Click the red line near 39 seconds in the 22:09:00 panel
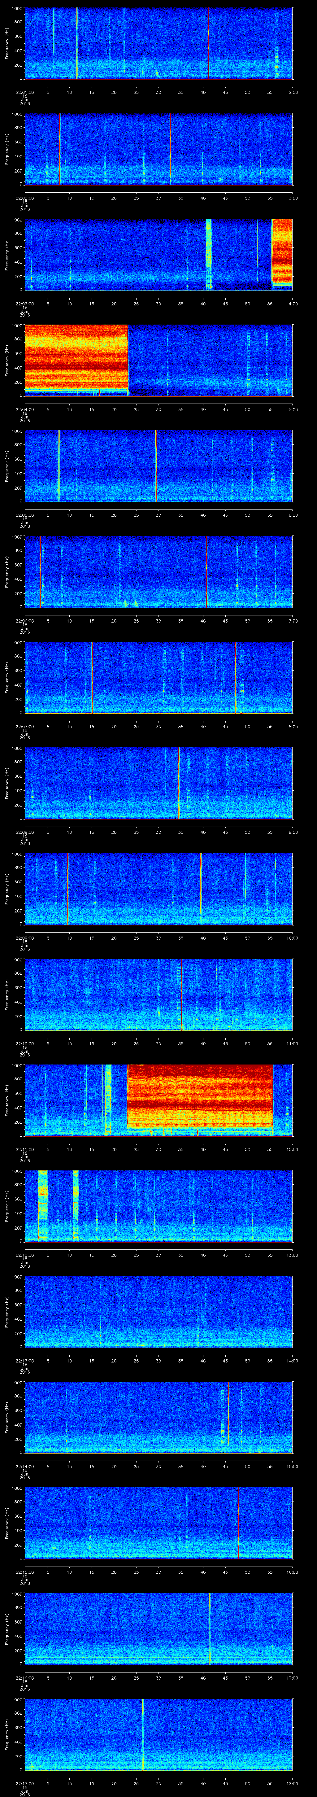This screenshot has width=317, height=1797. pos(201,888)
